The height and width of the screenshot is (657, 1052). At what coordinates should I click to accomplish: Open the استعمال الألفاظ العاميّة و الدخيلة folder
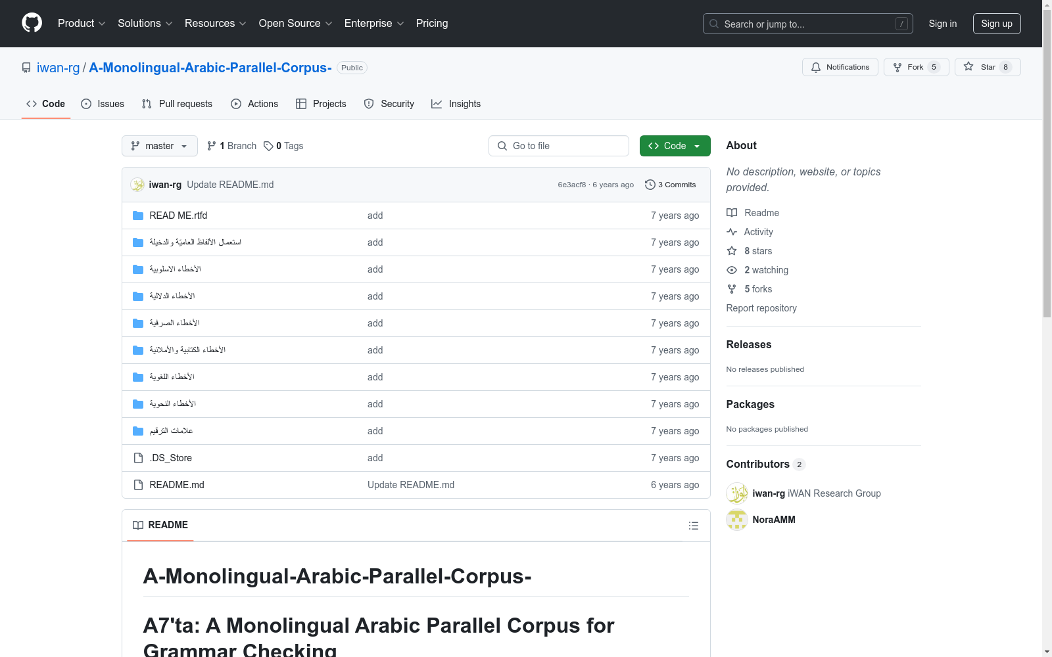coord(195,242)
